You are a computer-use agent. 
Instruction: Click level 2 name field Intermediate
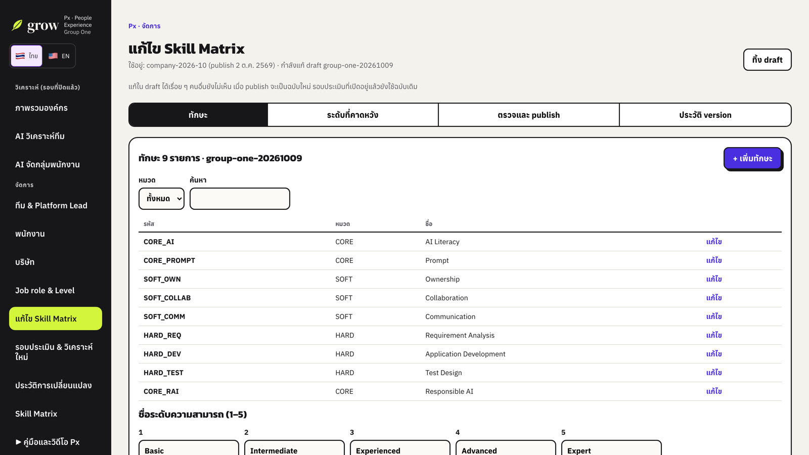[294, 448]
